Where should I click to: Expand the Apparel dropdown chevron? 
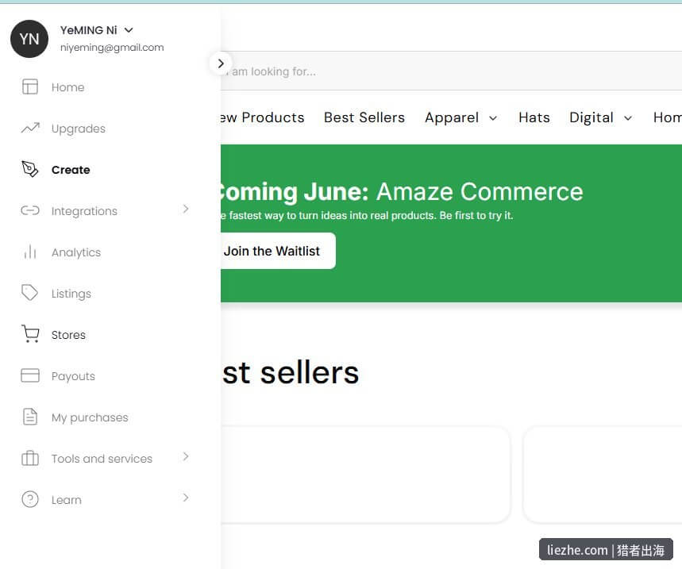tap(493, 118)
